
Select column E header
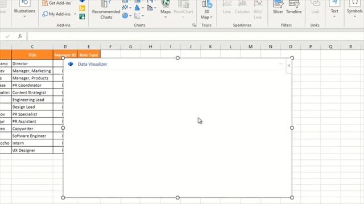pyautogui.click(x=89, y=46)
